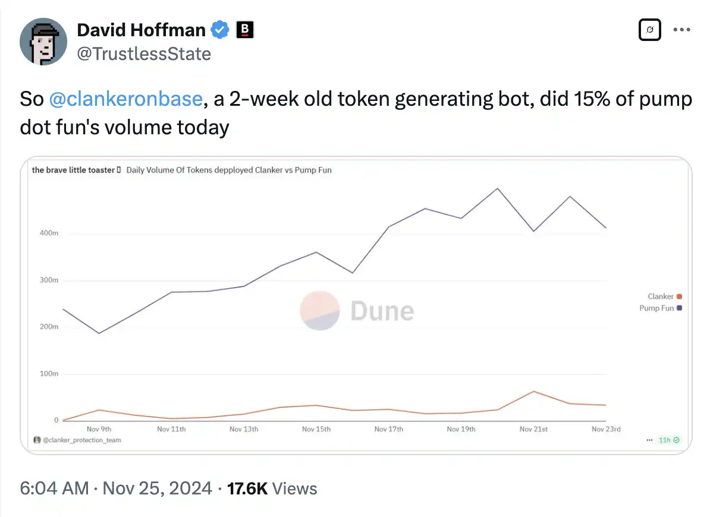Click the Dune watermark logo on chart
The image size is (710, 517).
[x=357, y=310]
